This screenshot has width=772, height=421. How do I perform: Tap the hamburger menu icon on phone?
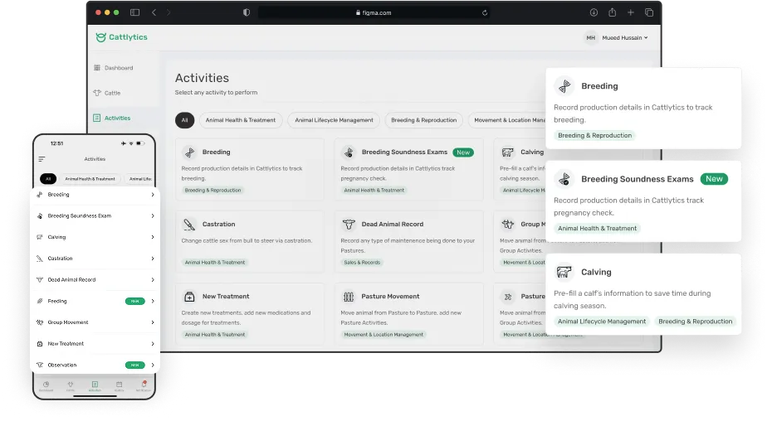(42, 159)
